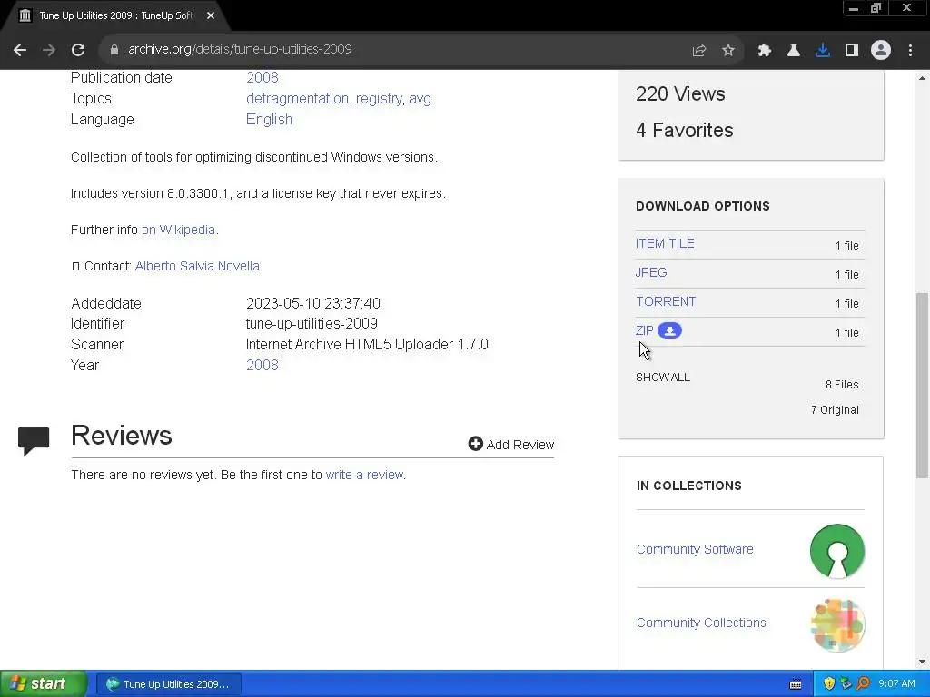Click the tune-up-utilities-2009 identifier value
The height and width of the screenshot is (697, 930).
click(312, 324)
